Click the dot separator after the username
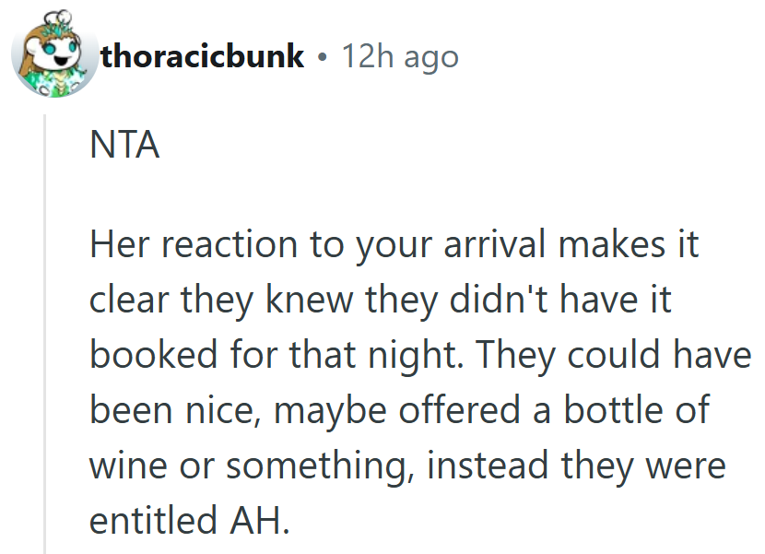Viewport: 765px width, 554px height. [321, 57]
